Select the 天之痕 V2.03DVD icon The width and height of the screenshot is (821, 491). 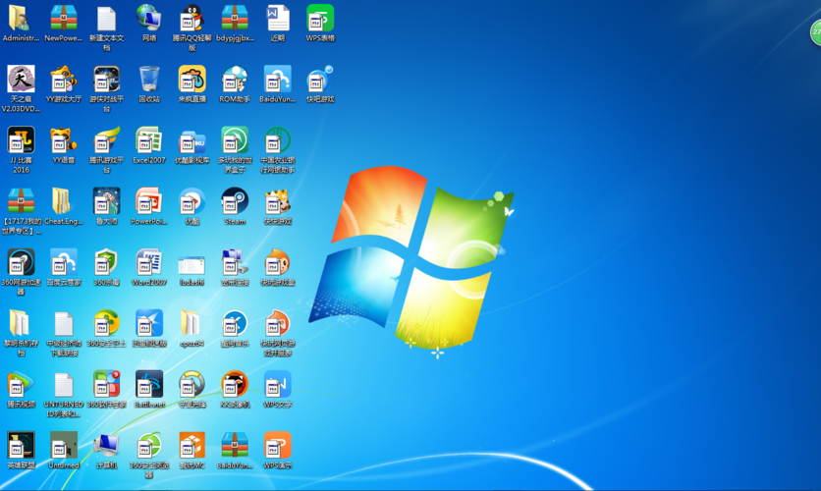[x=21, y=79]
